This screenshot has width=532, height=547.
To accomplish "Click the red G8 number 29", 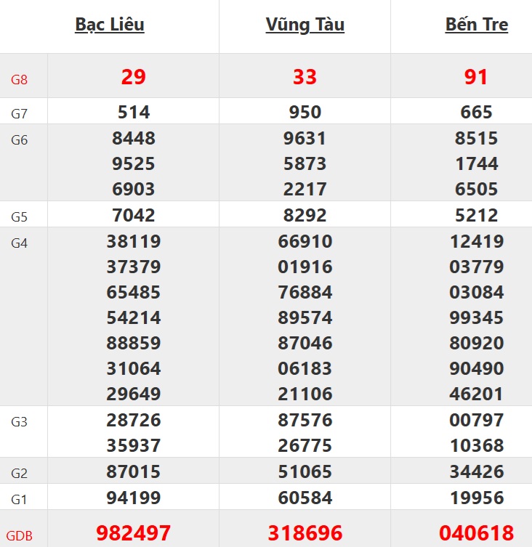I will coord(134,77).
